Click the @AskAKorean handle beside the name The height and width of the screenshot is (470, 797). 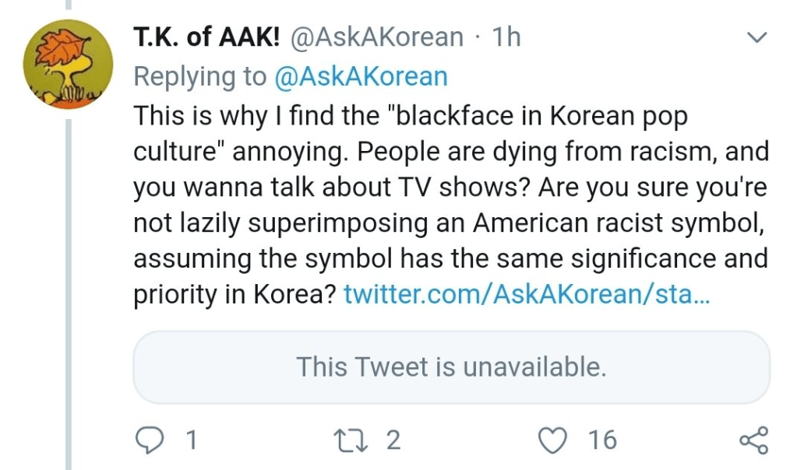click(377, 37)
